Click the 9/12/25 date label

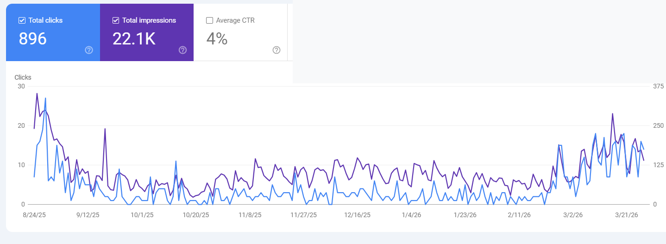88,215
